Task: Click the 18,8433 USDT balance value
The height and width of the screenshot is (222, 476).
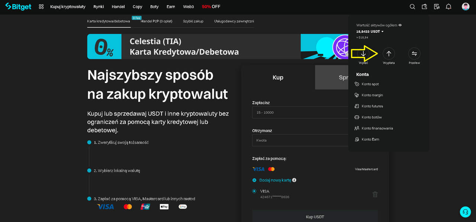Action: coord(368,32)
